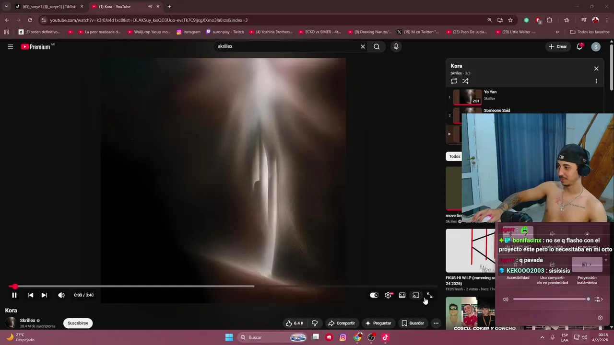Seek on the video progress bar
Viewport: 614px width, 345px height.
[x=224, y=287]
